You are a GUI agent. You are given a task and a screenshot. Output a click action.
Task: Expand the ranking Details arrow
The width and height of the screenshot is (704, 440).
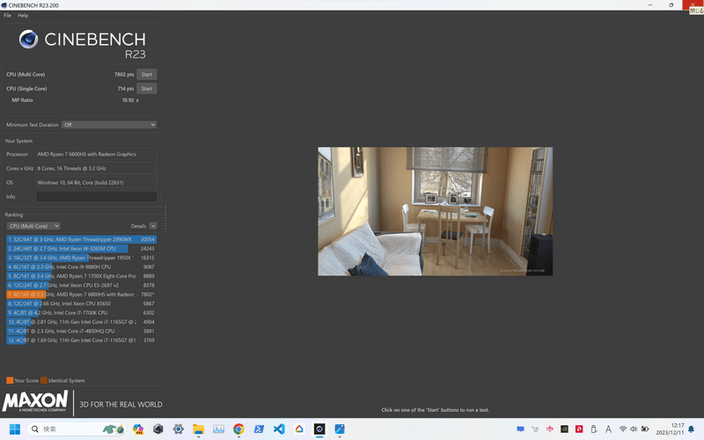153,226
